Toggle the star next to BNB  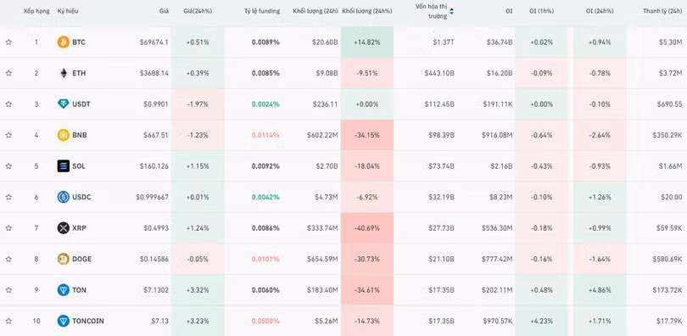pyautogui.click(x=8, y=135)
